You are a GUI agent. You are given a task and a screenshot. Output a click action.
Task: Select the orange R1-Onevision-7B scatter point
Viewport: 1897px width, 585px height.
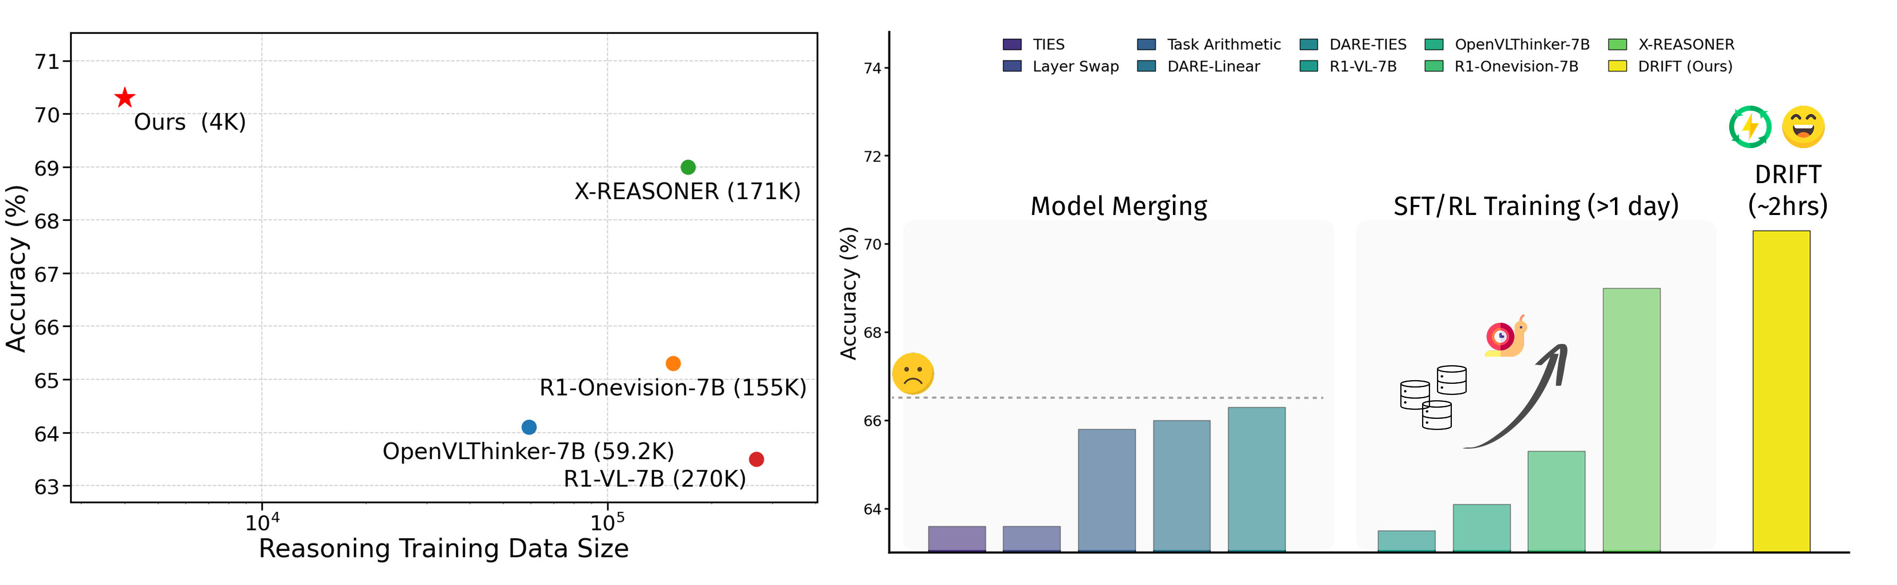pos(673,364)
